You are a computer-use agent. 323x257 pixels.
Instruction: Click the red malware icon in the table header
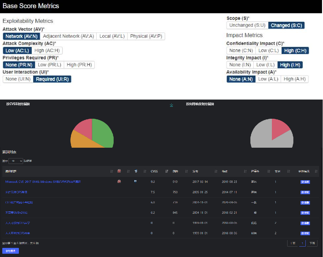119,171
